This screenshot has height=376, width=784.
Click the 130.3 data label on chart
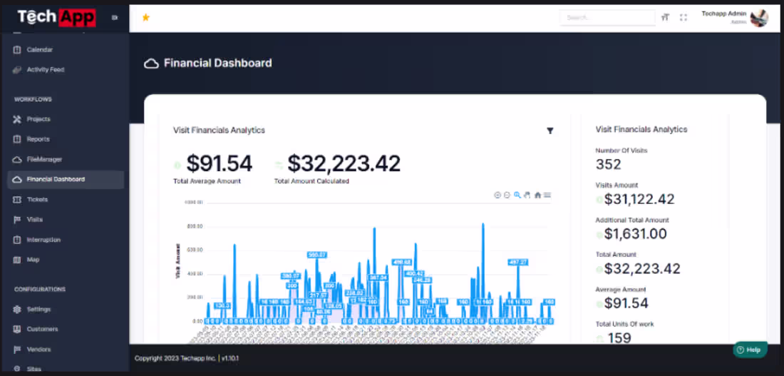click(222, 305)
